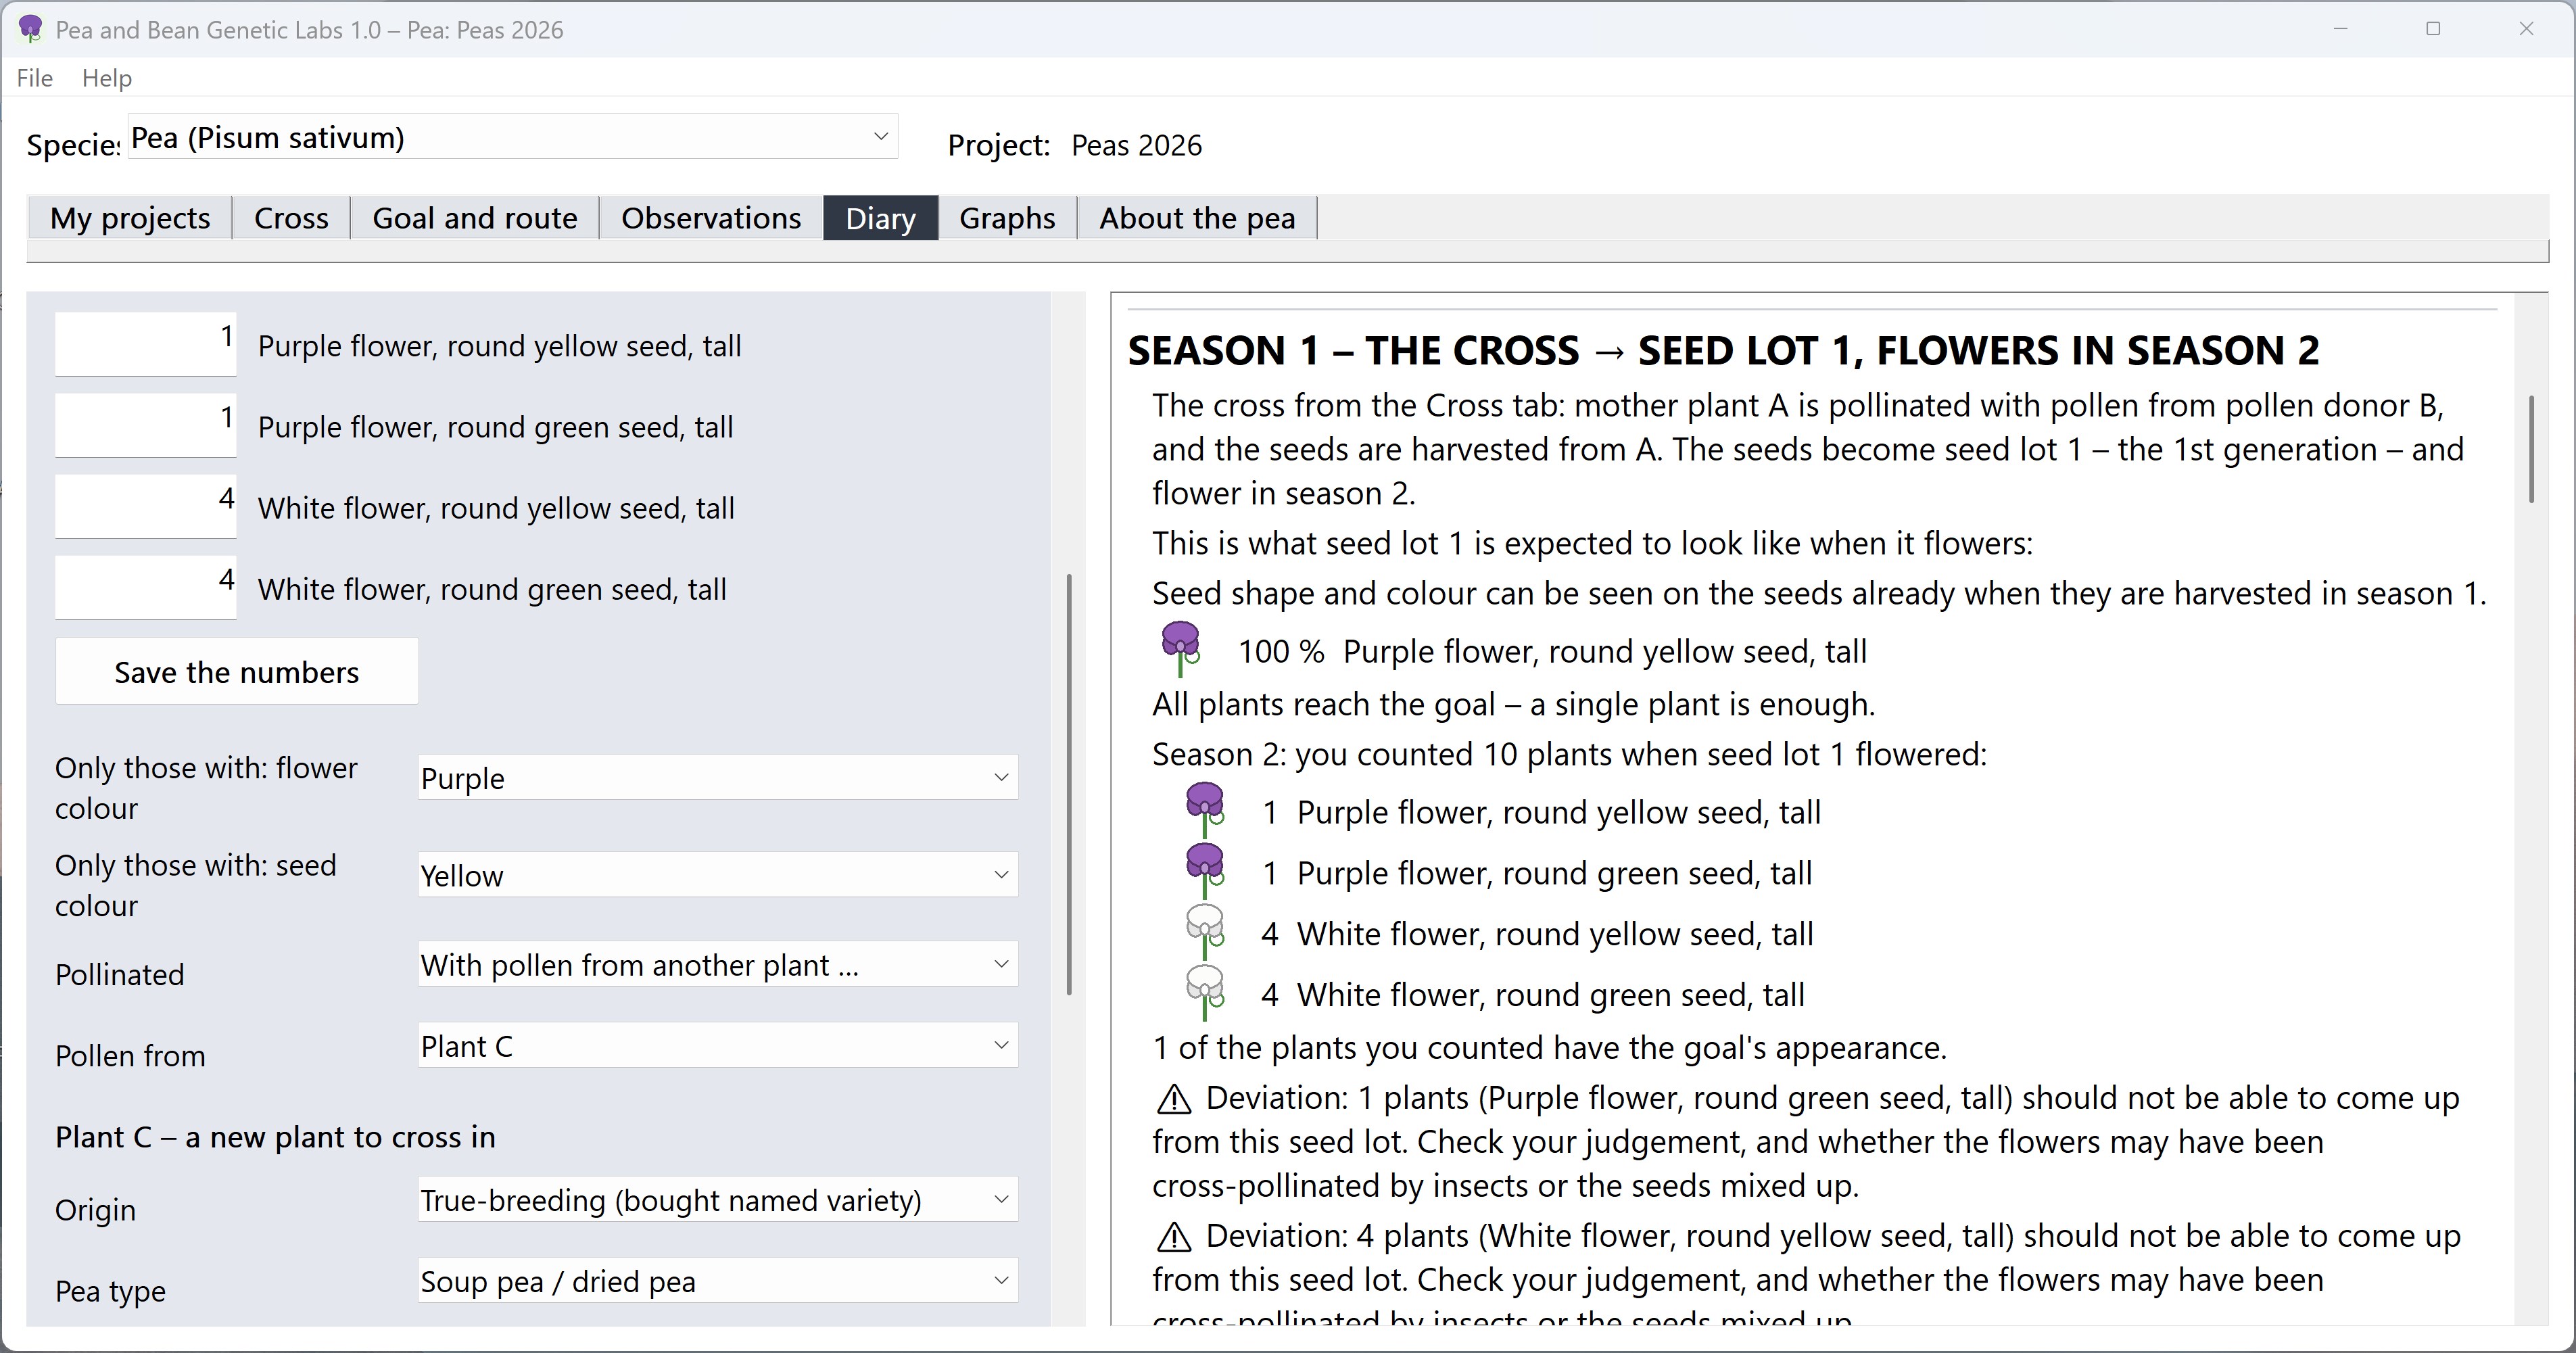Switch to the Goal and route tab

coord(475,218)
